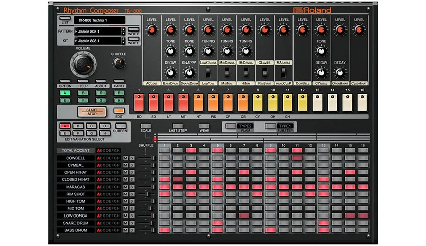
Task: Click the TR-808 Techno 1 preset display
Action: 100,20
